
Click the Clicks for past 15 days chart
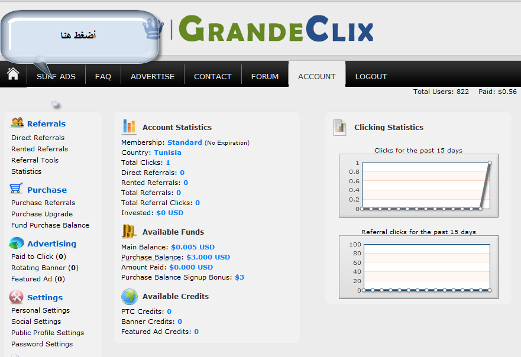click(x=419, y=186)
